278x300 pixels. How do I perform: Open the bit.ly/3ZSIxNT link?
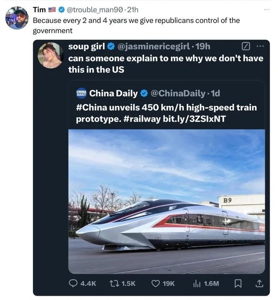(194, 119)
